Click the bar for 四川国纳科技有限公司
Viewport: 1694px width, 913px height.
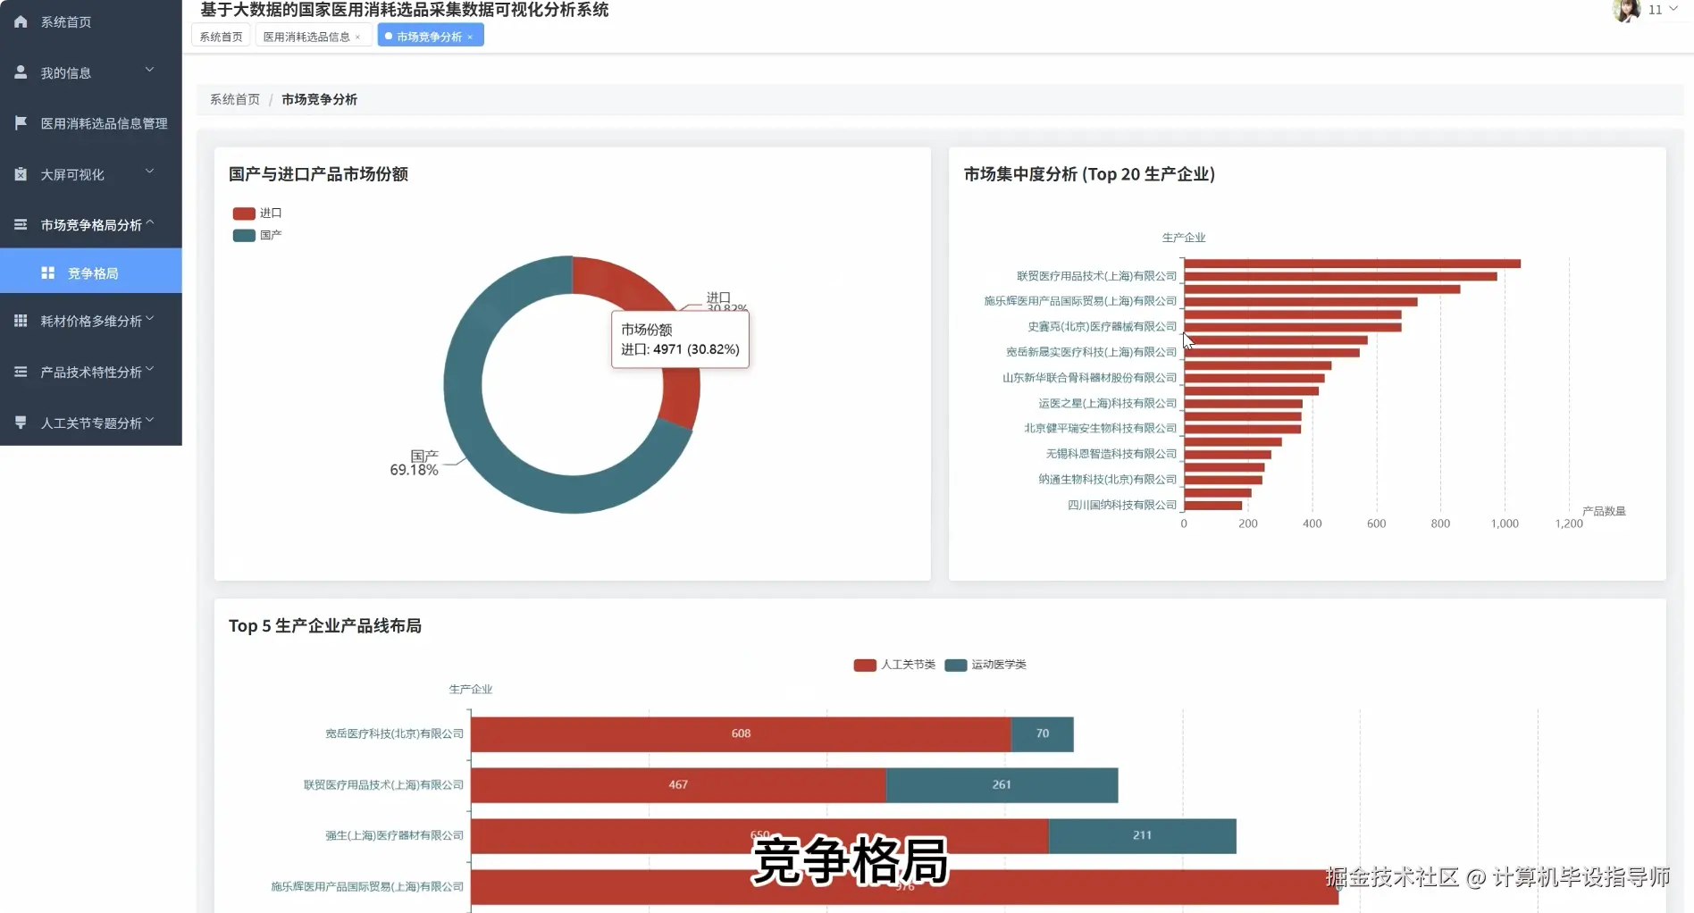click(1213, 506)
